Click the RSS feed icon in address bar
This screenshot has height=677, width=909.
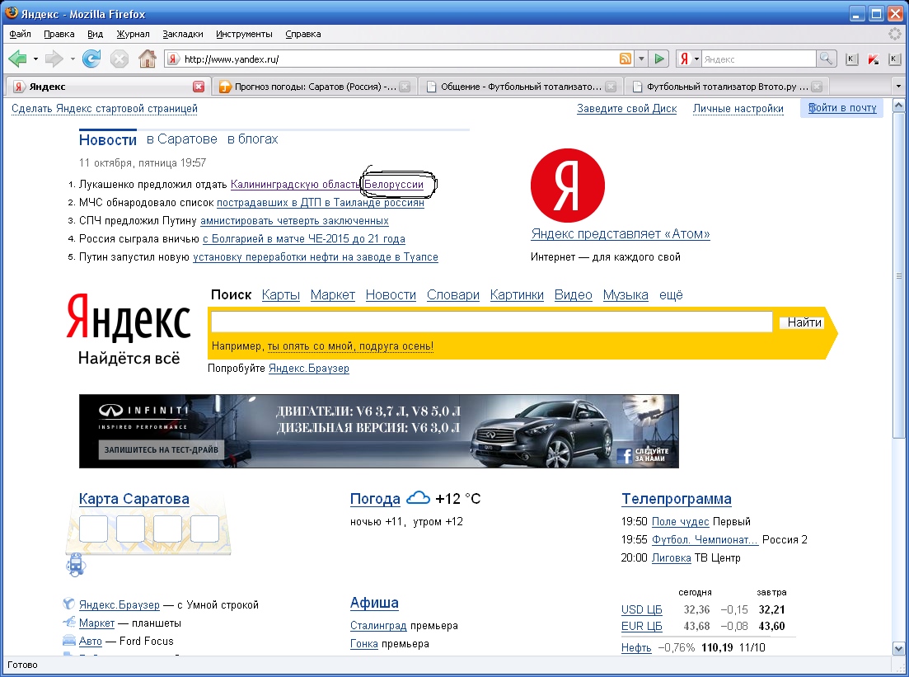coord(626,59)
